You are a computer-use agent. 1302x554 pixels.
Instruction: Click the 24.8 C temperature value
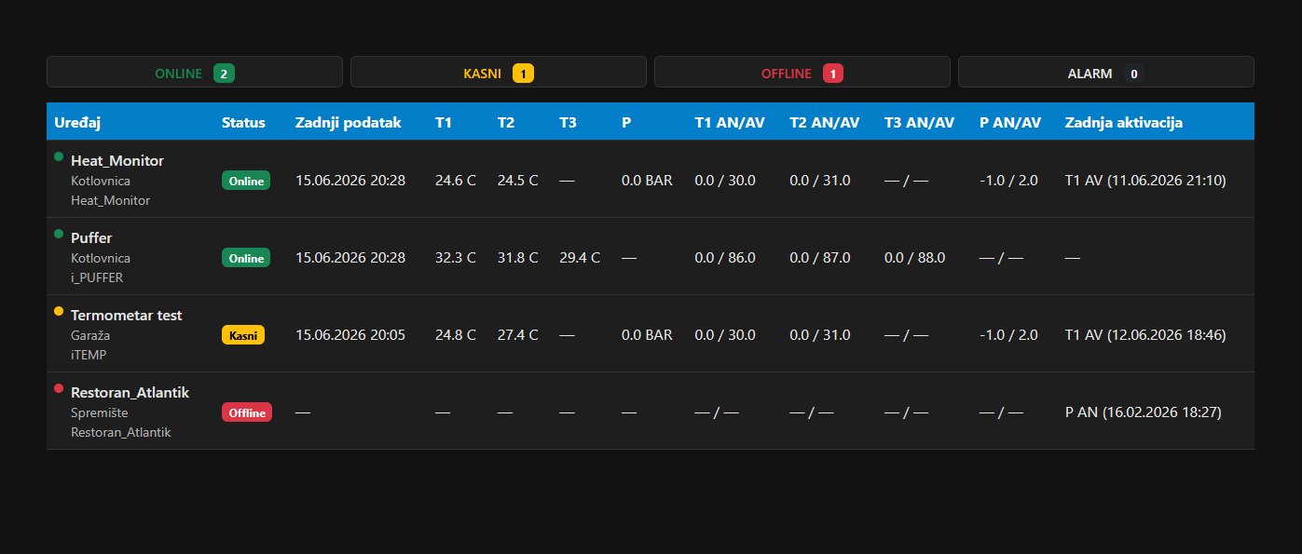tap(456, 334)
